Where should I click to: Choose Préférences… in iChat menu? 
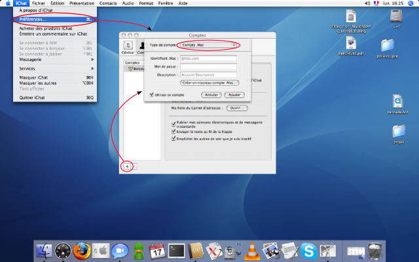(x=55, y=19)
